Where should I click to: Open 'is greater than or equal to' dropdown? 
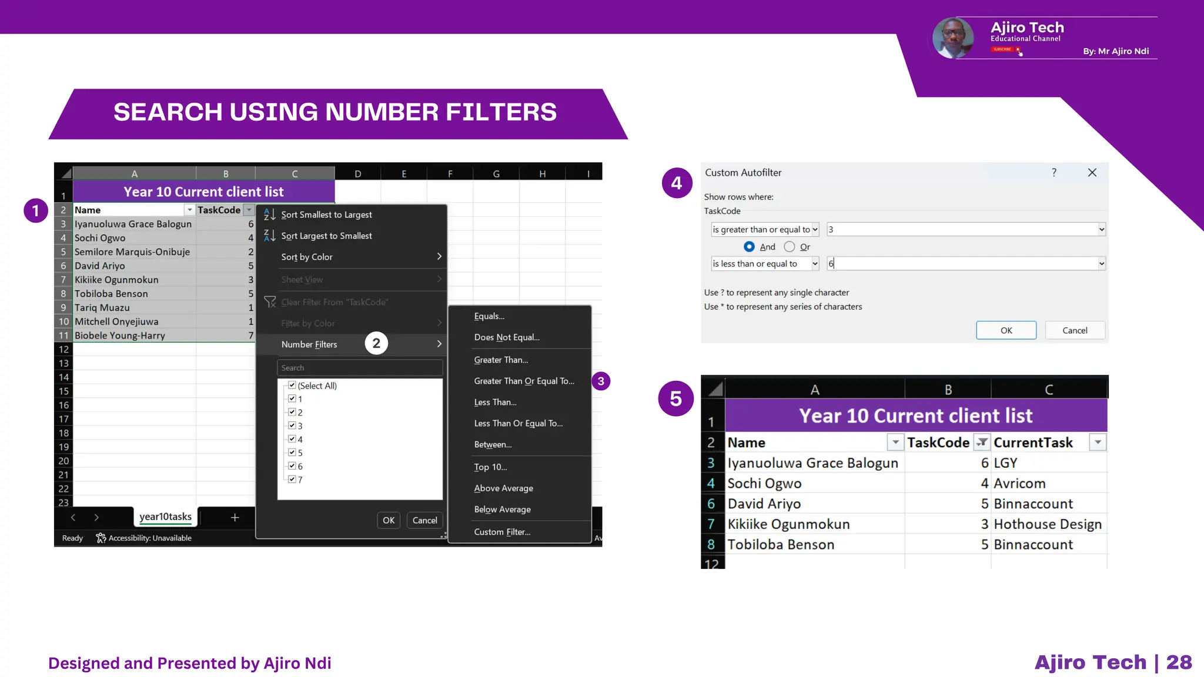point(815,230)
